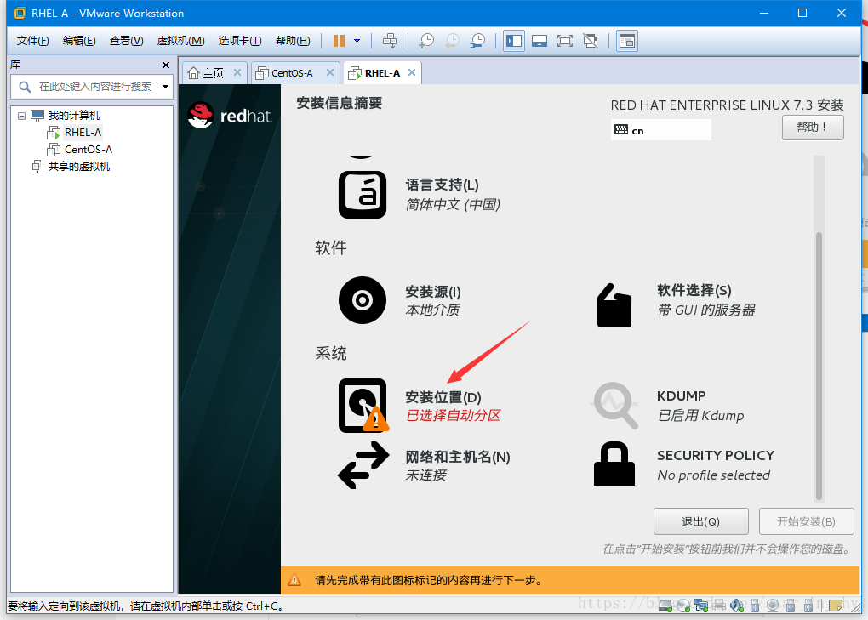This screenshot has width=868, height=620.
Task: Click the console view toolbar icon
Action: coord(627,40)
